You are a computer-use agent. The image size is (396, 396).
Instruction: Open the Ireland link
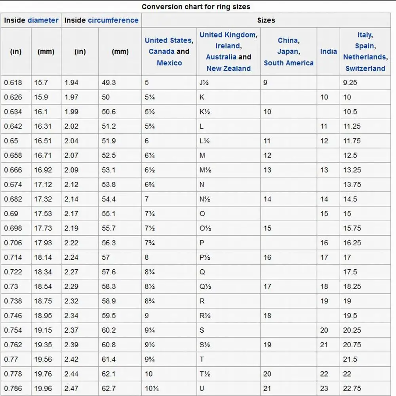coord(228,46)
